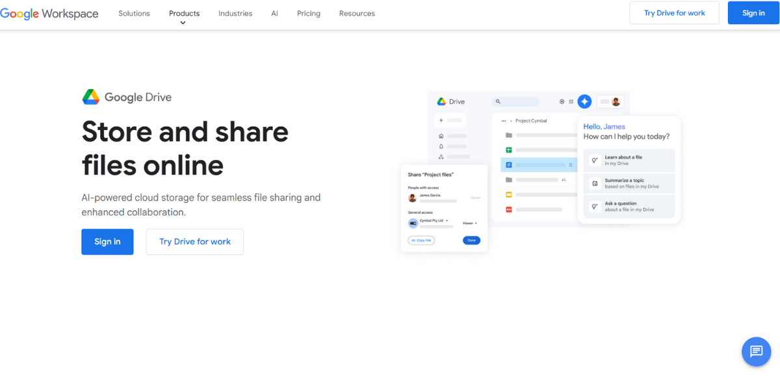Click the Google Drive logo in the mockup
Image resolution: width=780 pixels, height=390 pixels.
[441, 101]
